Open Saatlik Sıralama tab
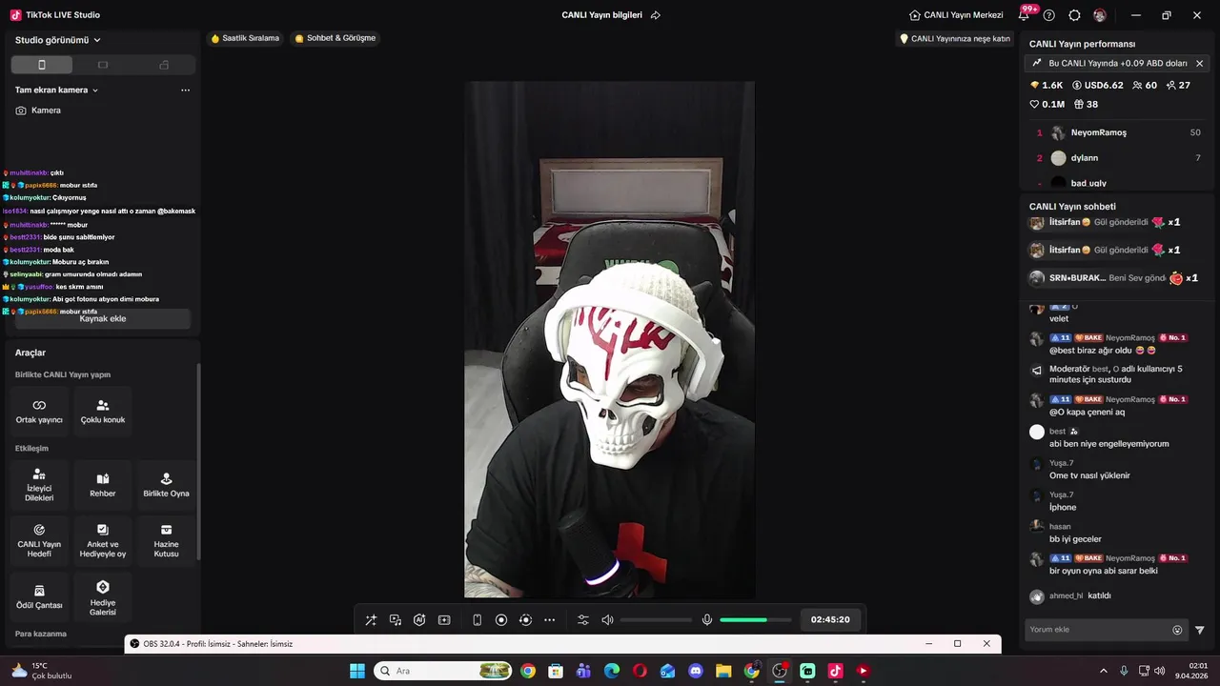The image size is (1220, 686). pos(245,38)
